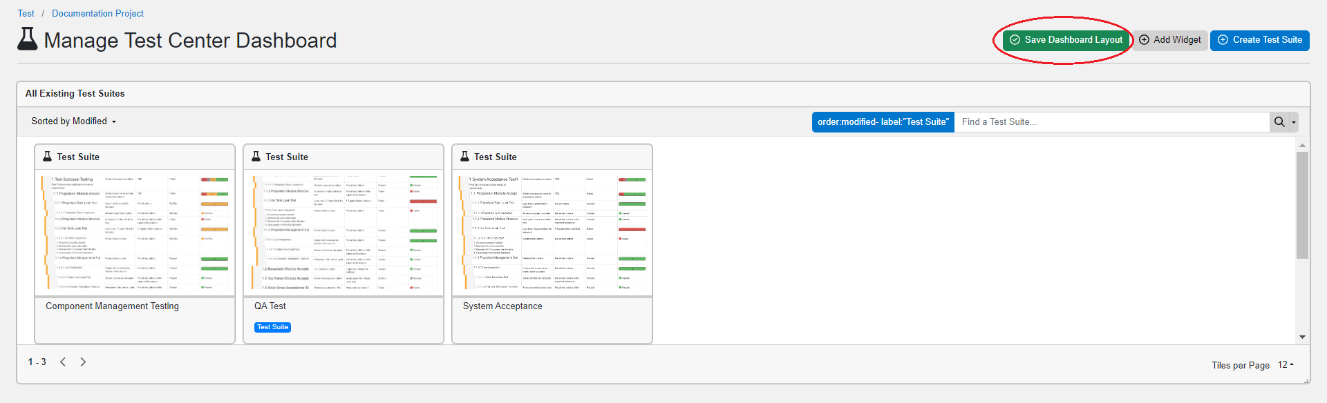This screenshot has height=403, width=1327.
Task: Open the Documentation Project breadcrumb link
Action: coord(97,13)
